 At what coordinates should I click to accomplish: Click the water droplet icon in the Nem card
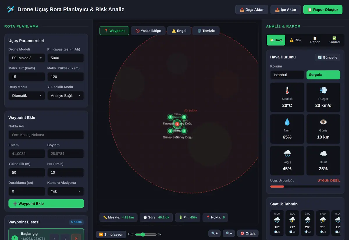pyautogui.click(x=287, y=122)
